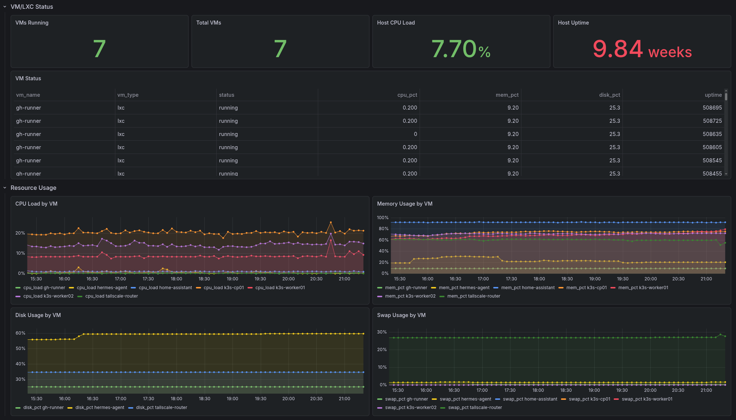
Task: Sort the table by uptime column
Action: (713, 95)
